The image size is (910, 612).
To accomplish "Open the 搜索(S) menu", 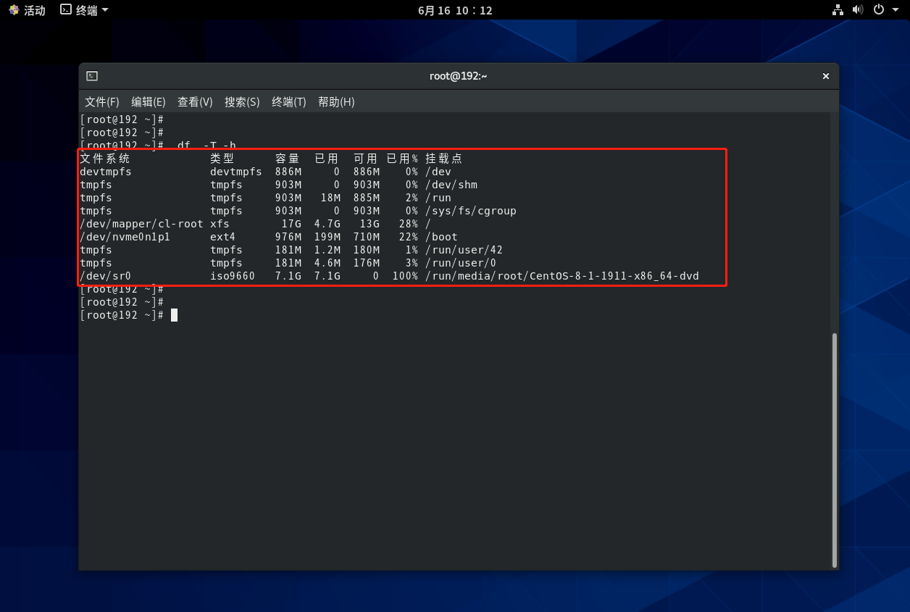I will (x=242, y=102).
